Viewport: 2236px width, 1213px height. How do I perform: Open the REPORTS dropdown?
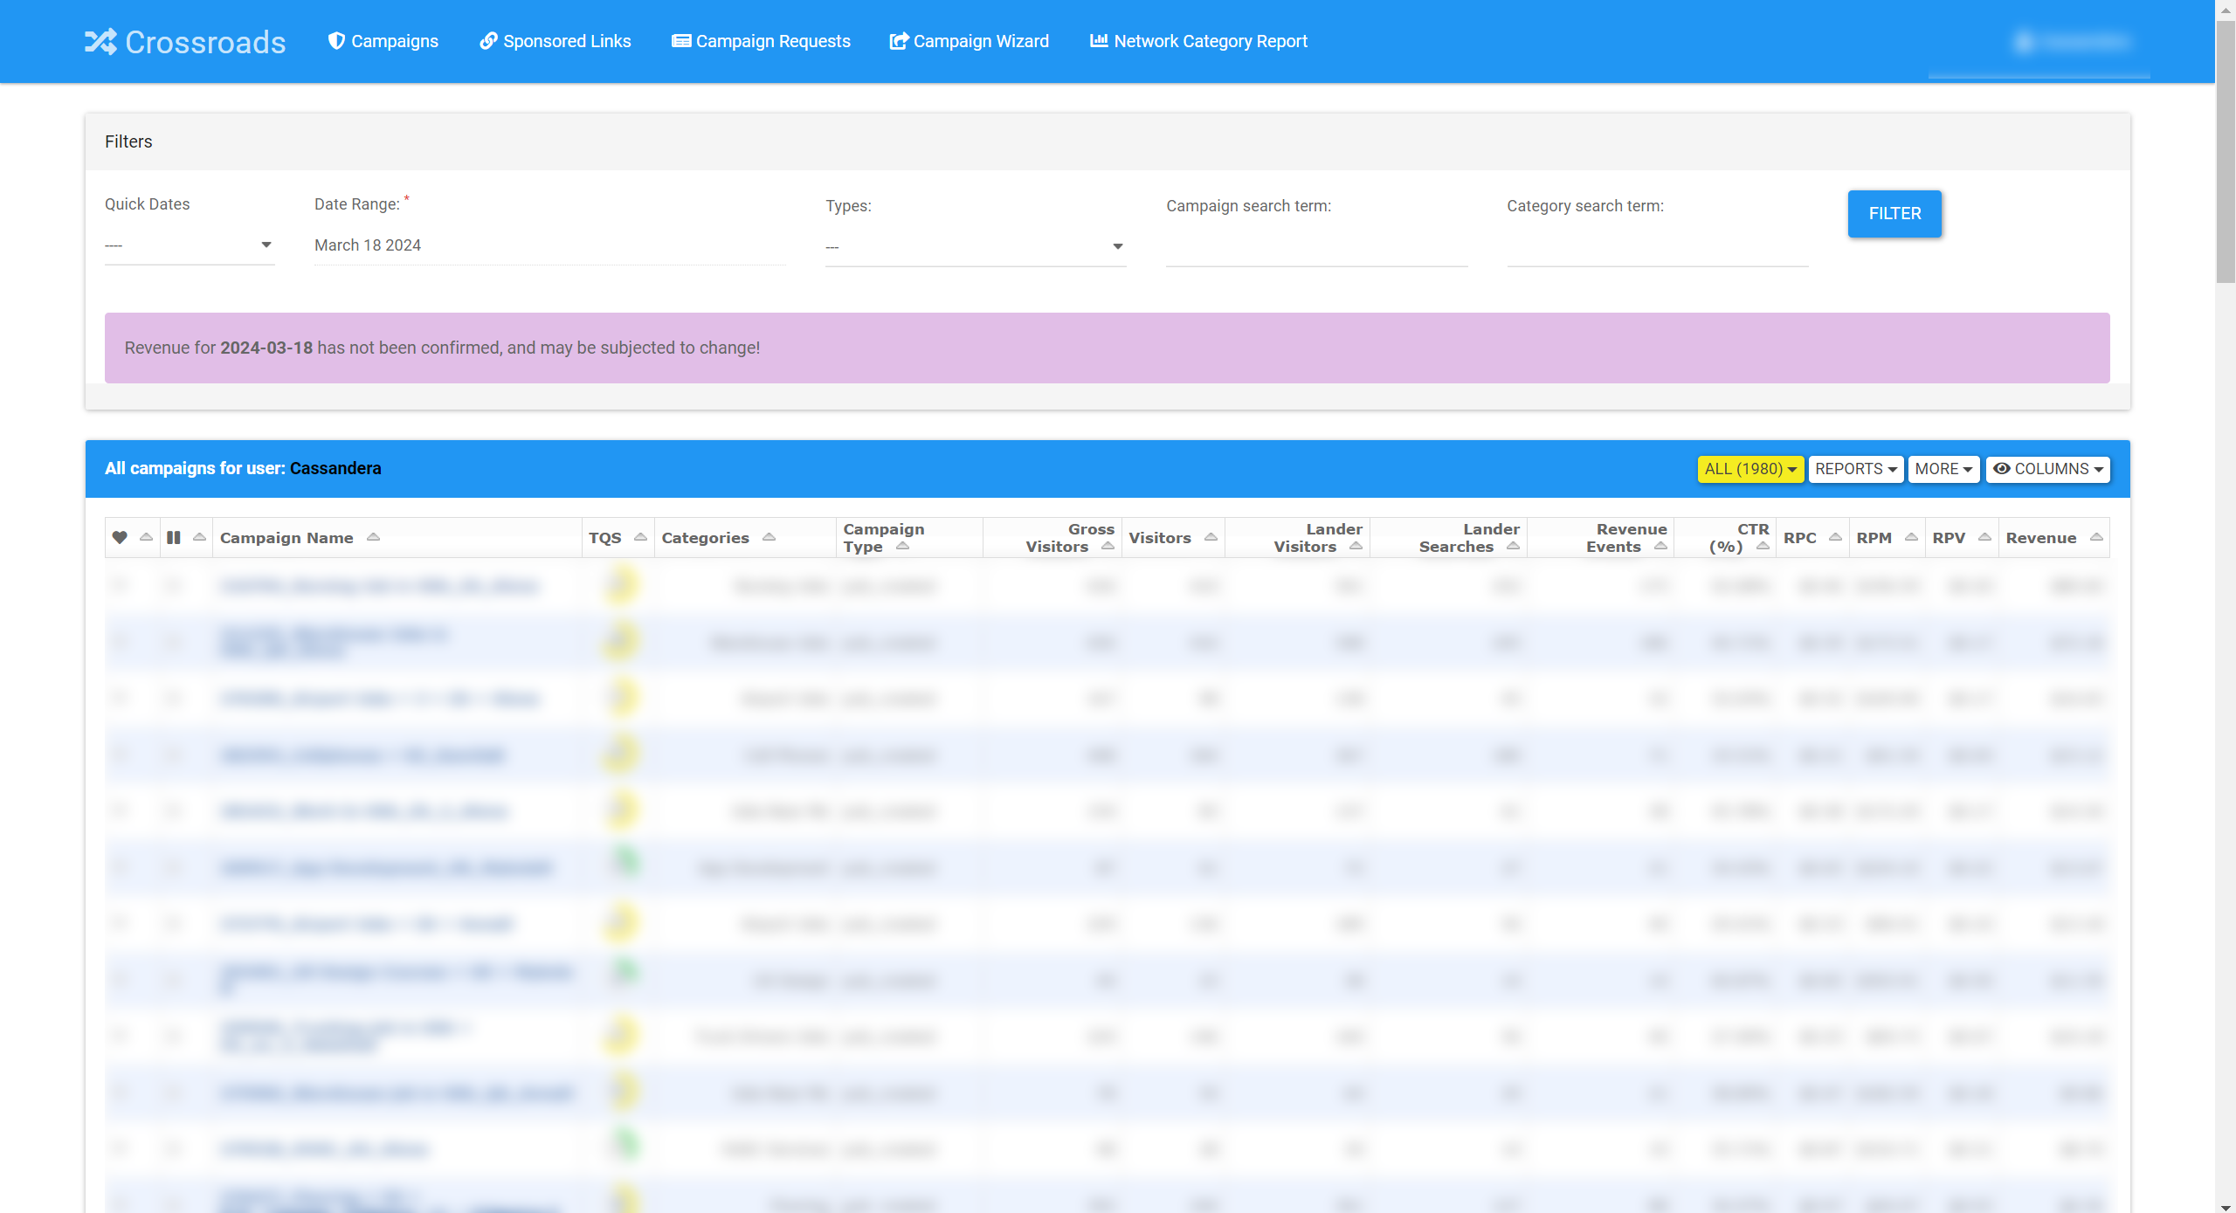pos(1855,469)
